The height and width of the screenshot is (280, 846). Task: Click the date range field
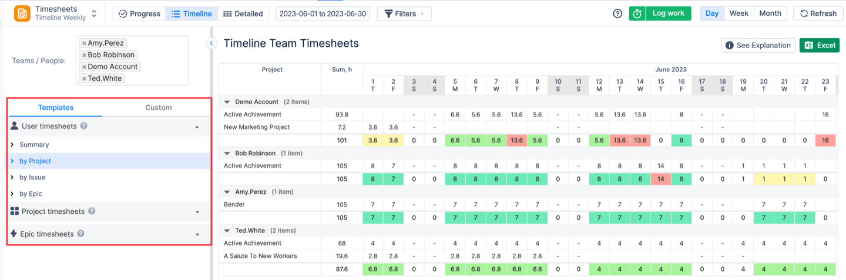pyautogui.click(x=323, y=13)
